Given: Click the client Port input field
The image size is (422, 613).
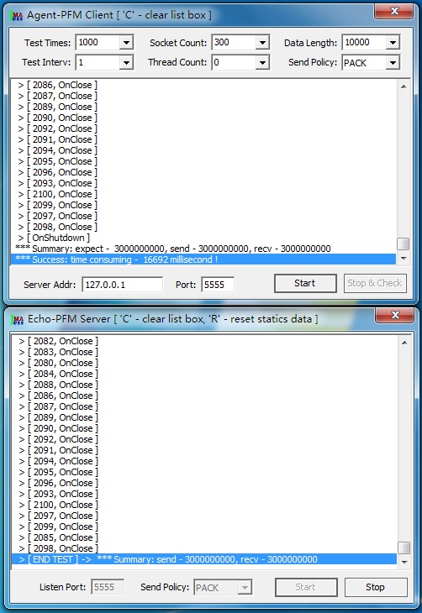Looking at the screenshot, I should coord(218,285).
